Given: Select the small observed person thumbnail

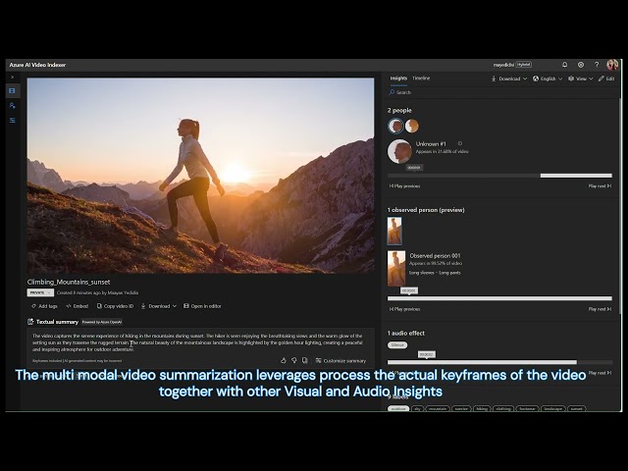Looking at the screenshot, I should 394,232.
